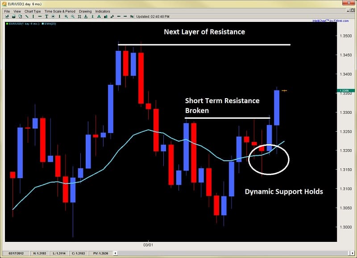
Task: Click the print chart icon
Action: (x=14, y=17)
